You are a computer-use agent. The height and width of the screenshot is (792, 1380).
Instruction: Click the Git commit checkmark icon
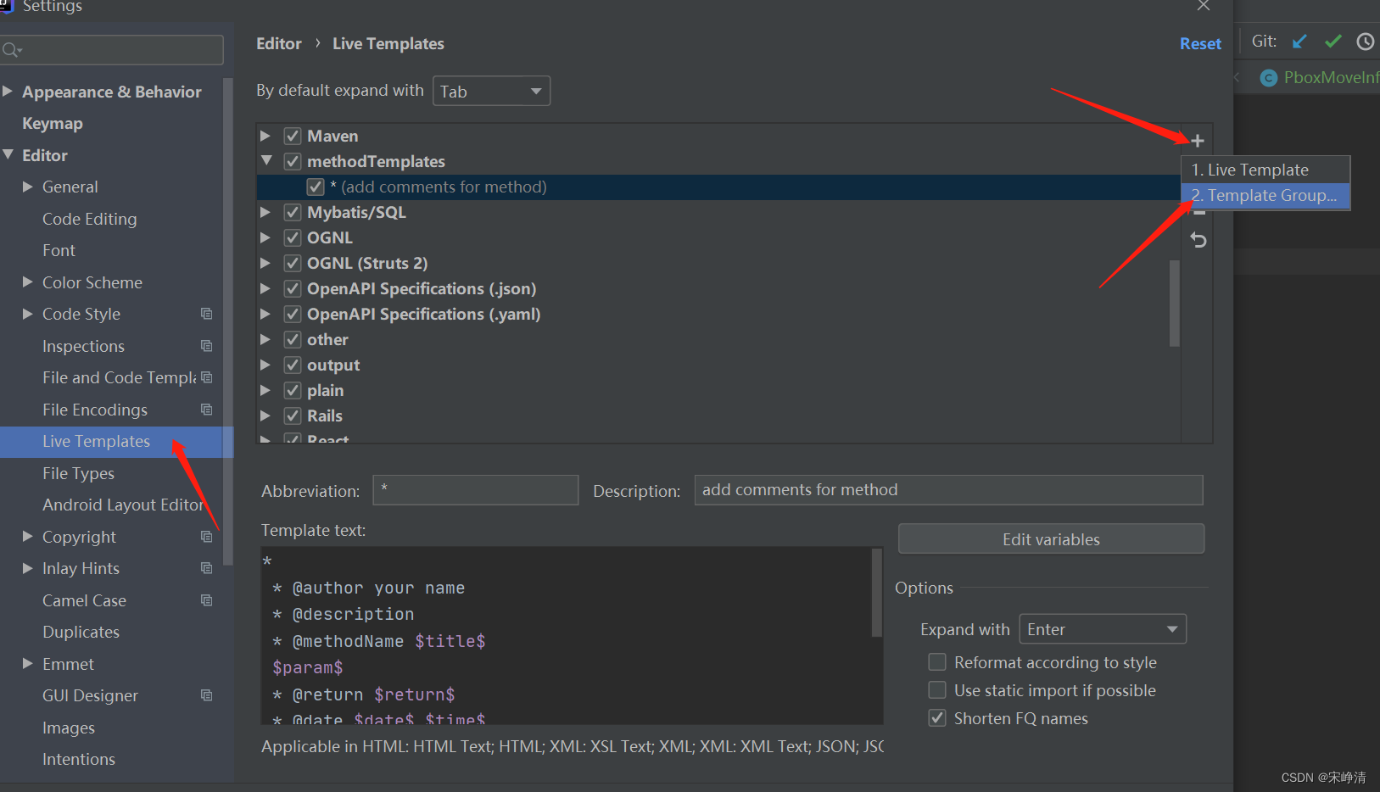click(x=1333, y=42)
